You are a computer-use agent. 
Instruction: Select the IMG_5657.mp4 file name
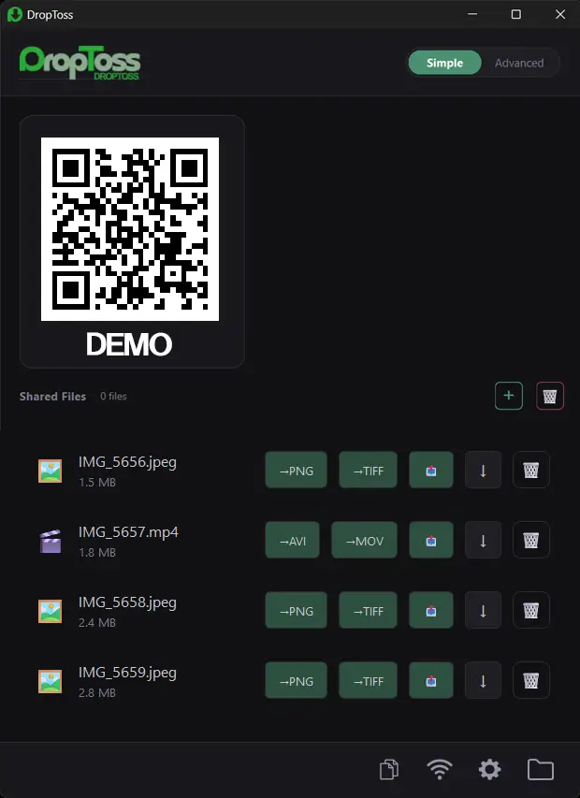pos(128,532)
